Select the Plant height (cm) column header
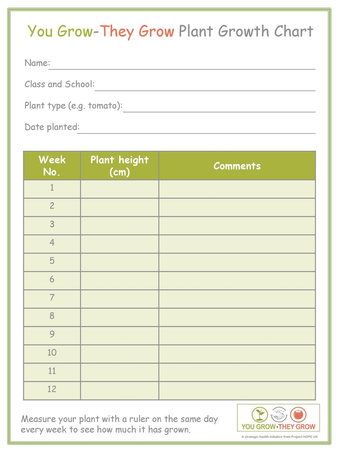The width and height of the screenshot is (339, 452). 120,166
